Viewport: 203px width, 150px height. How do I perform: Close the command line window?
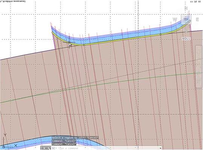(x=44, y=148)
